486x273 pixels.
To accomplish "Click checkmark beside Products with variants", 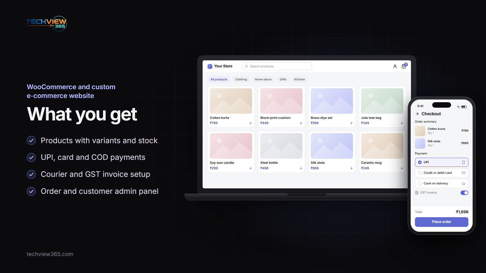I will (x=31, y=140).
